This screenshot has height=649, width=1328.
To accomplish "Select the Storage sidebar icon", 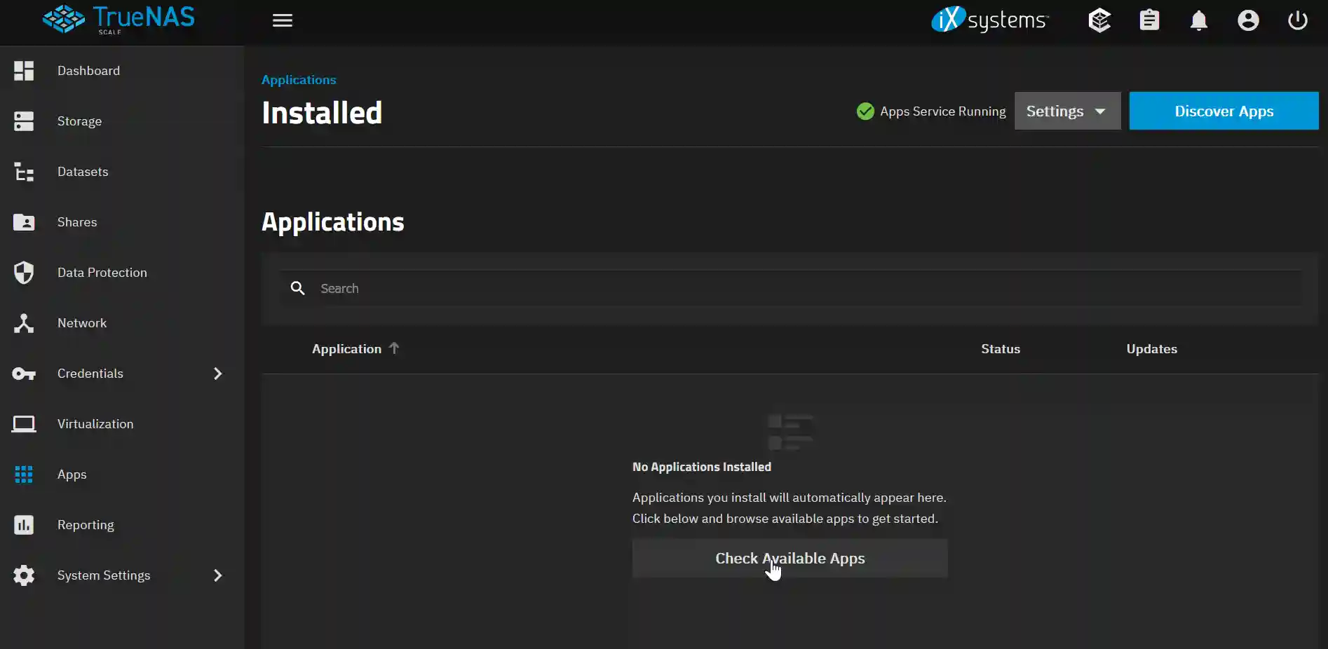I will 25,121.
